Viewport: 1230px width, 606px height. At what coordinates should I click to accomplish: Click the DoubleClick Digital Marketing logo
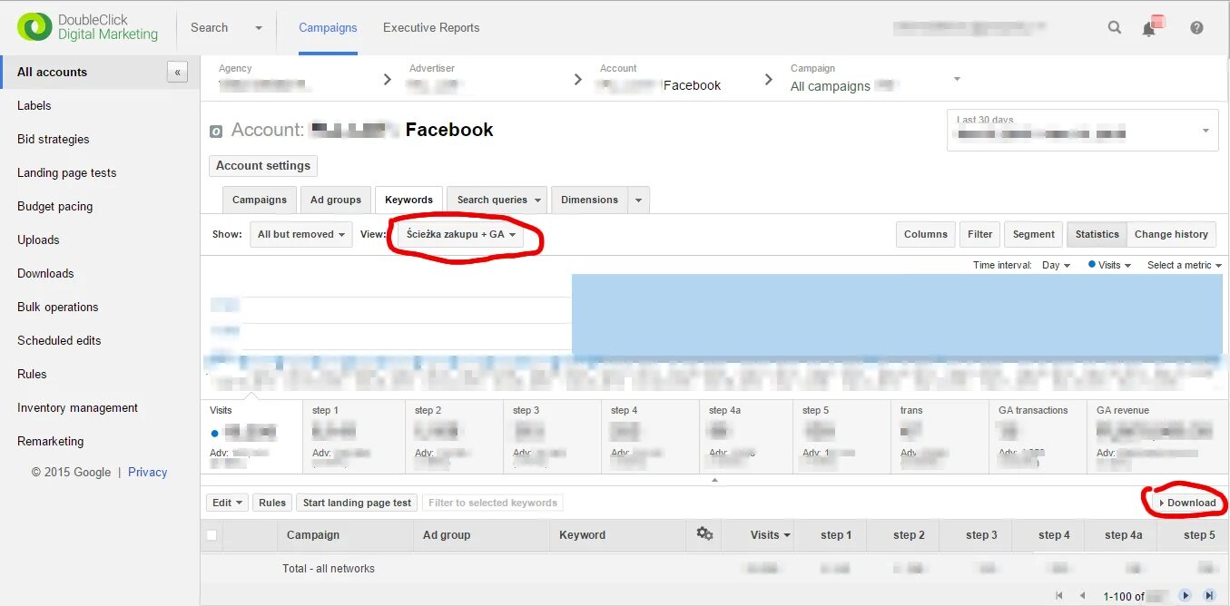coord(87,27)
